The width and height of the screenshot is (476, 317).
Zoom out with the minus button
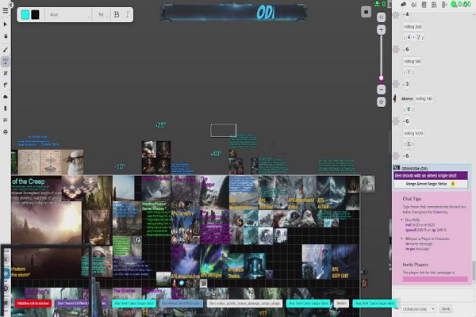(382, 90)
